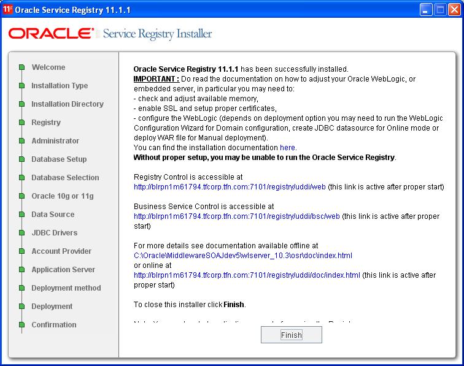The height and width of the screenshot is (366, 464).
Task: Select the Administrator step label
Action: tap(55, 141)
